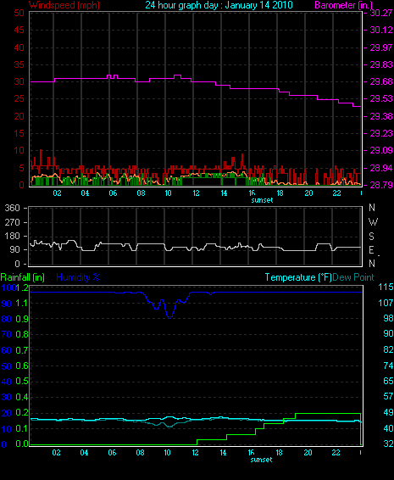The height and width of the screenshot is (480, 394).
Task: Click barometer axis value 28.94
Action: click(x=381, y=168)
